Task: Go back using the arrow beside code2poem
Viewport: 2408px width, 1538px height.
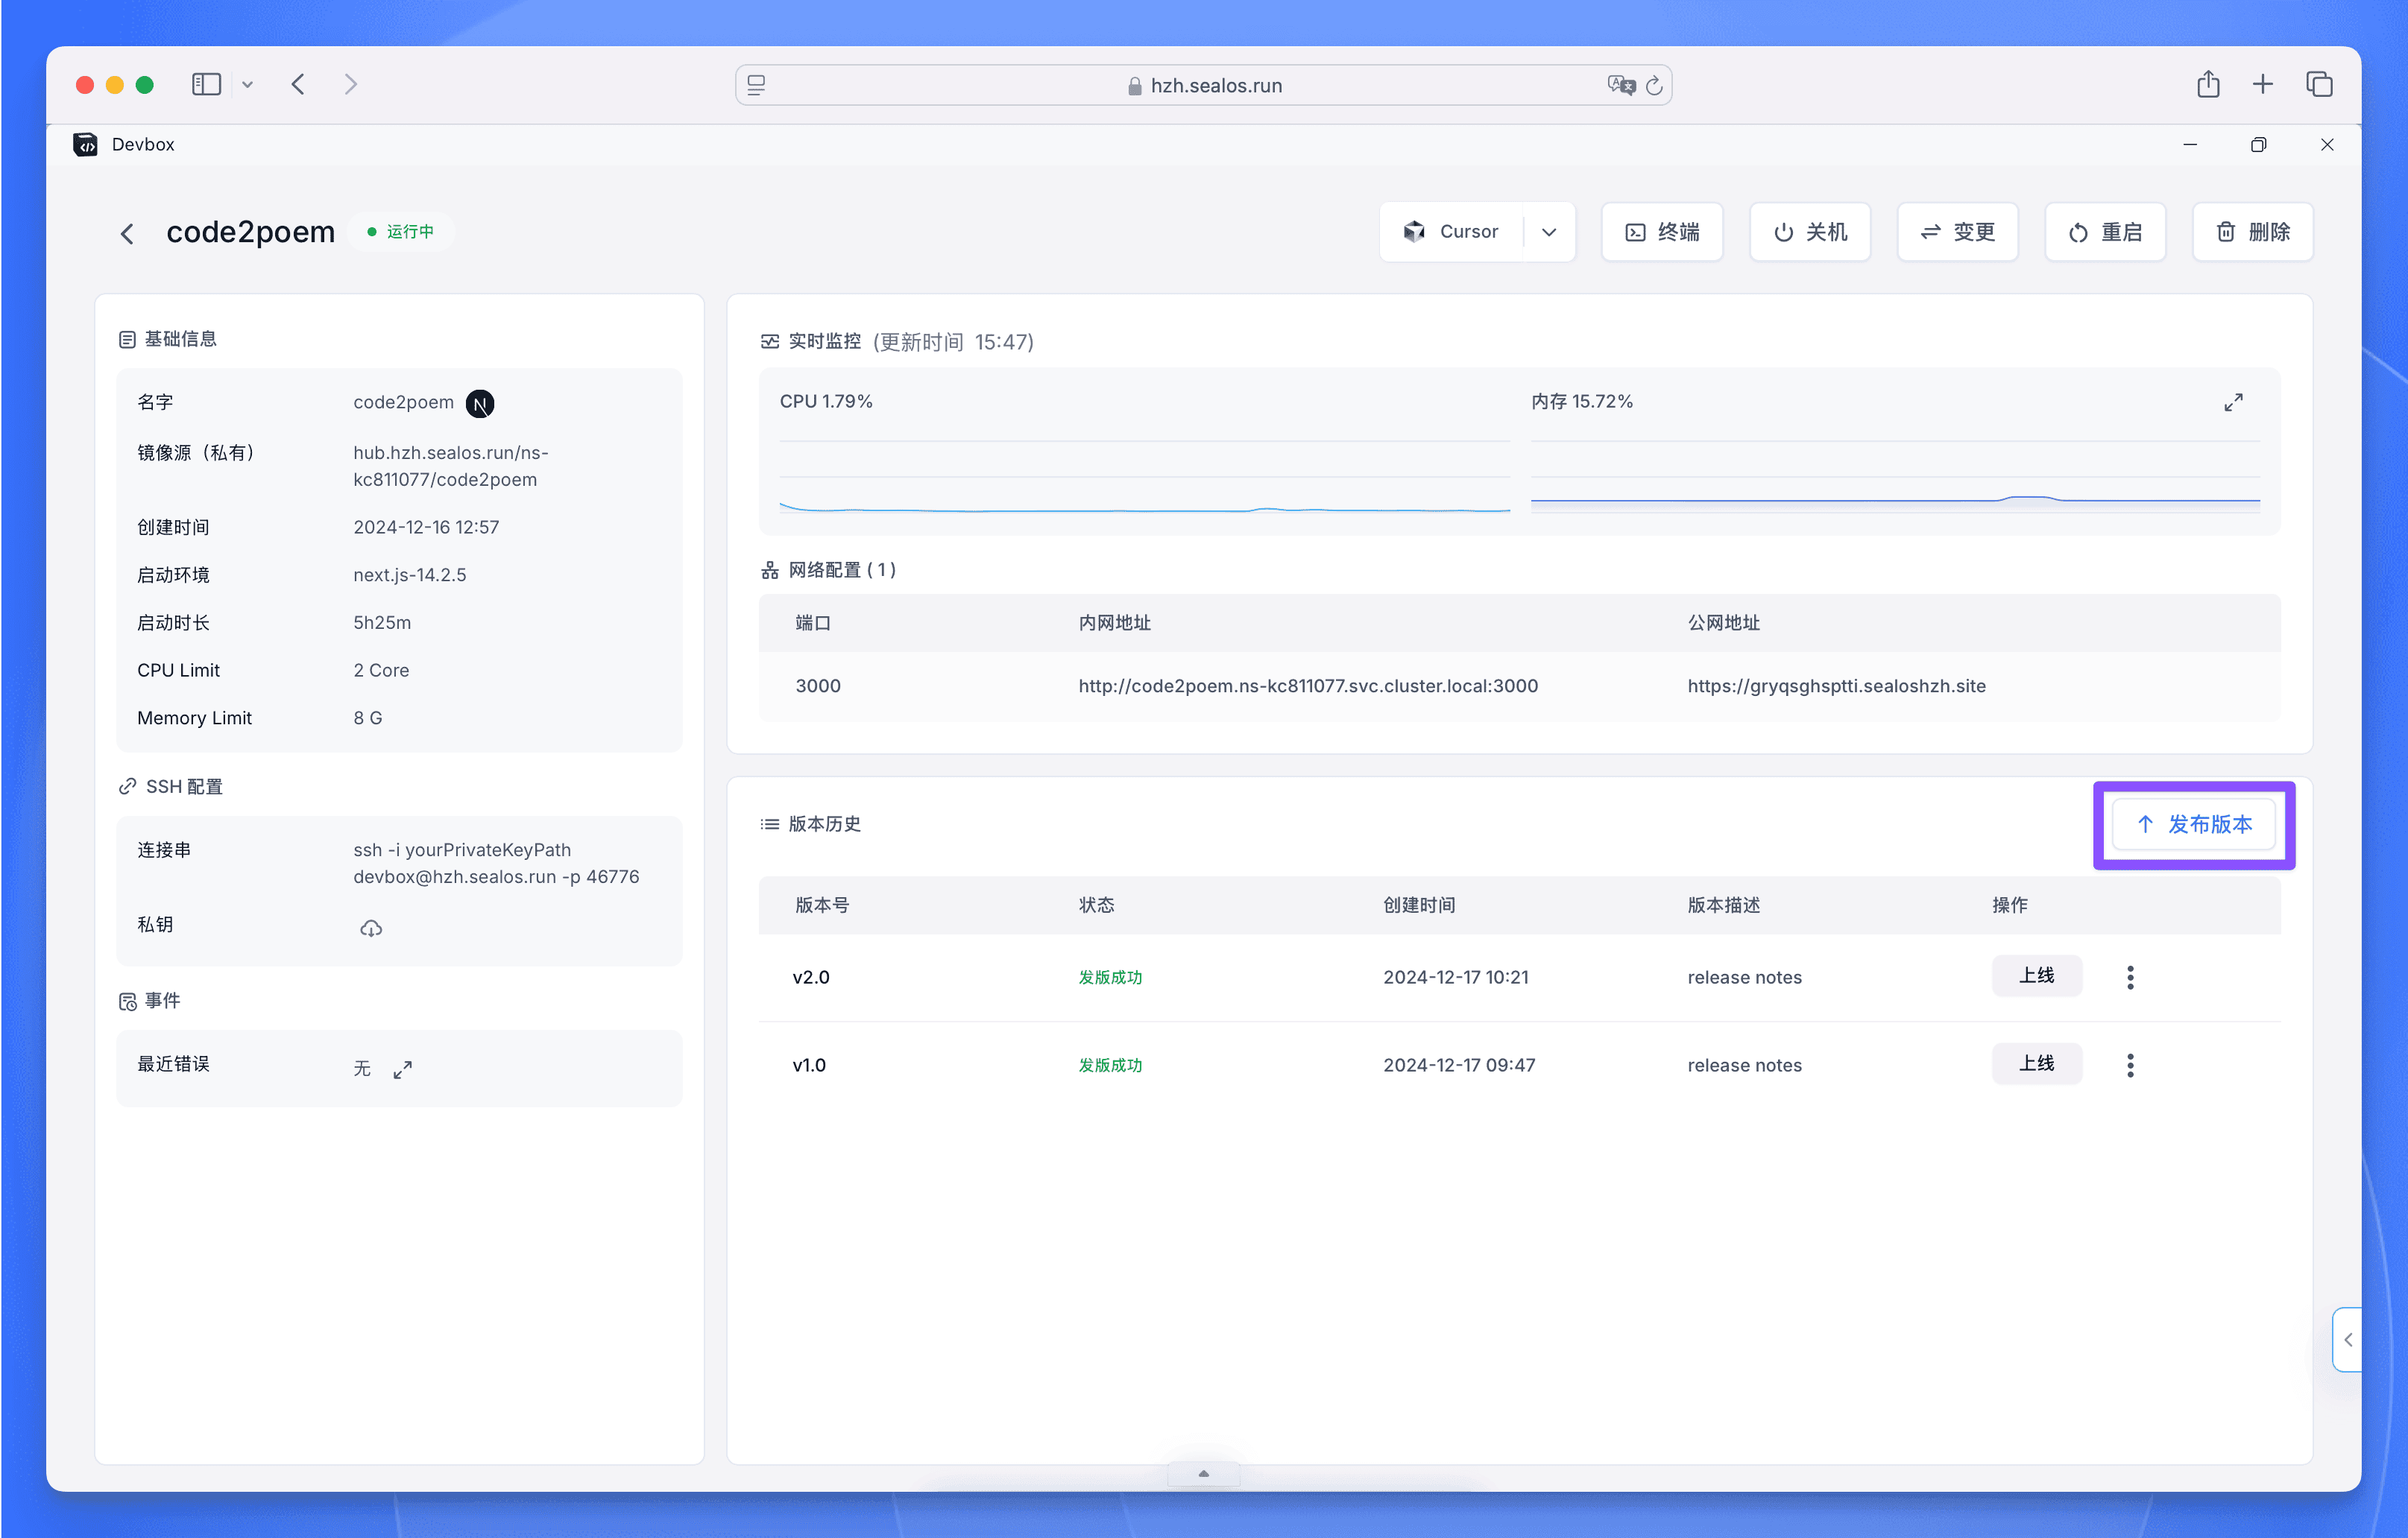Action: click(x=127, y=234)
